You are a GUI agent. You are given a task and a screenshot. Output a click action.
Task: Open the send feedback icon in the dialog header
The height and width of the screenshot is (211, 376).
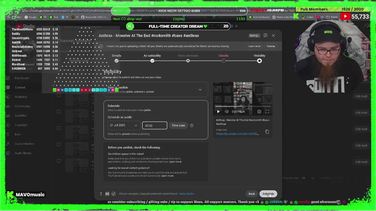(266, 35)
